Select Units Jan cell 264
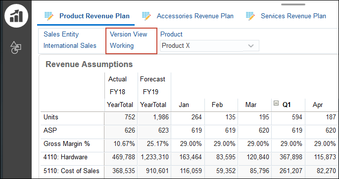Screen dimensions: 339x179 pos(188,117)
